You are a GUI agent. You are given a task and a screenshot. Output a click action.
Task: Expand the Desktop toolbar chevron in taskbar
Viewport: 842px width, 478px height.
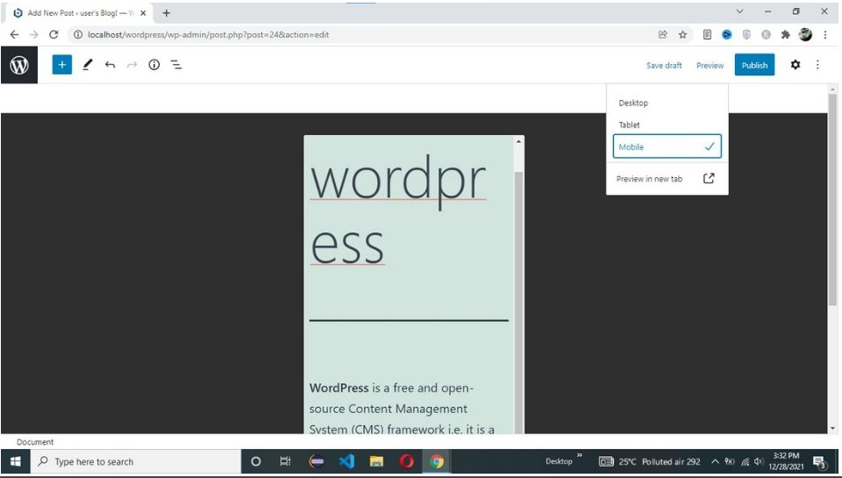580,455
